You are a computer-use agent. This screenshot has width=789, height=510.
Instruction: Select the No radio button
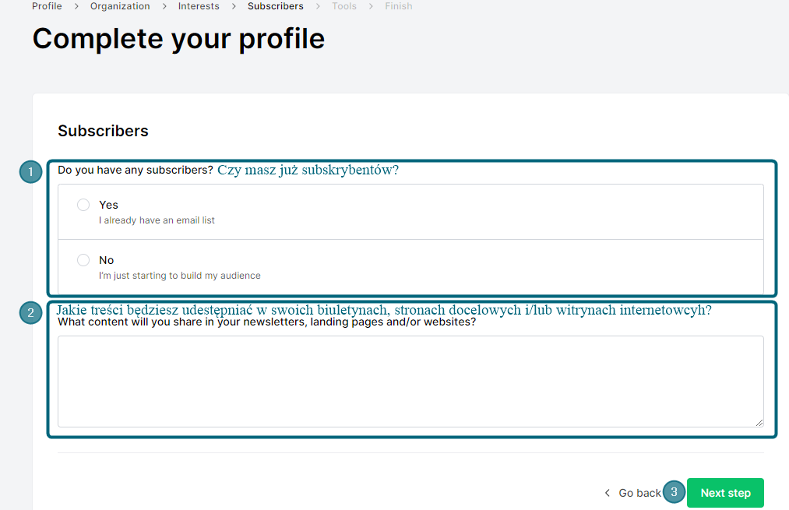[83, 260]
